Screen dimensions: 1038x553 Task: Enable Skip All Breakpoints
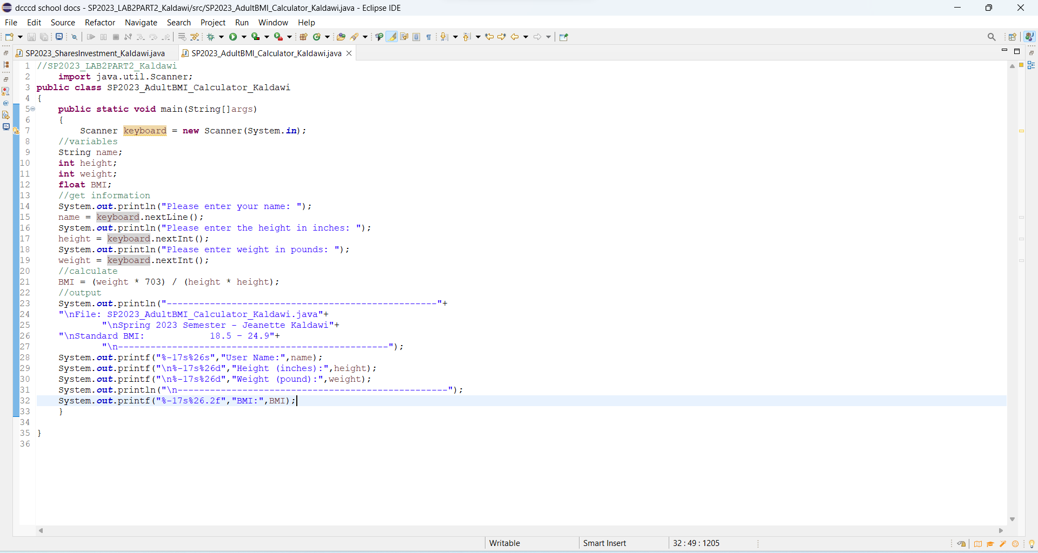pyautogui.click(x=74, y=37)
